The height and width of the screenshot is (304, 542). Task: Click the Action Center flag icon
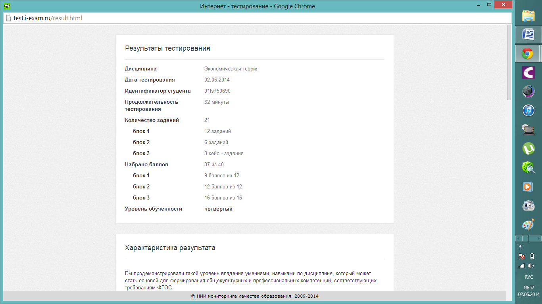pyautogui.click(x=522, y=256)
